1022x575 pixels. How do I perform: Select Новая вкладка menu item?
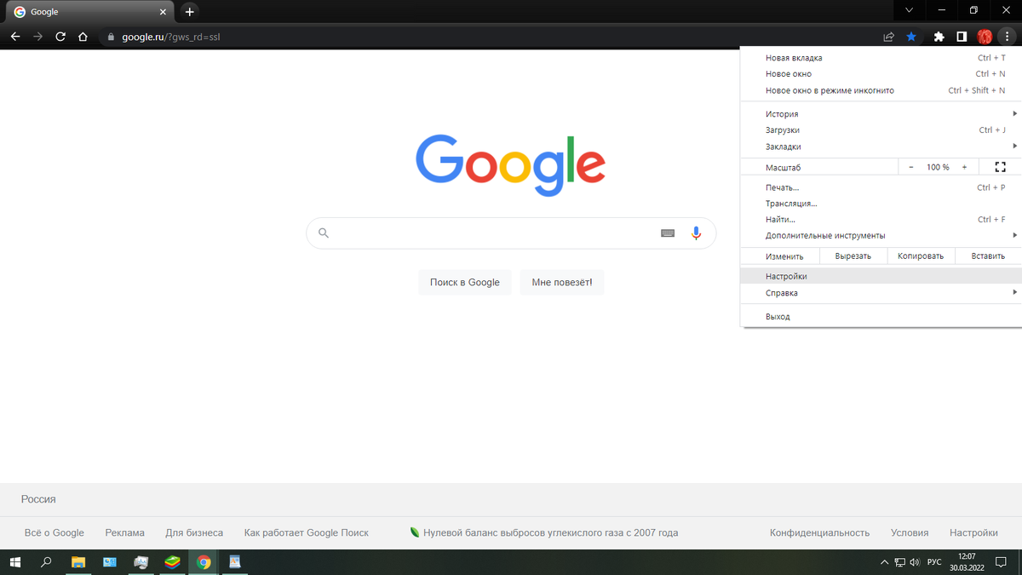[881, 58]
